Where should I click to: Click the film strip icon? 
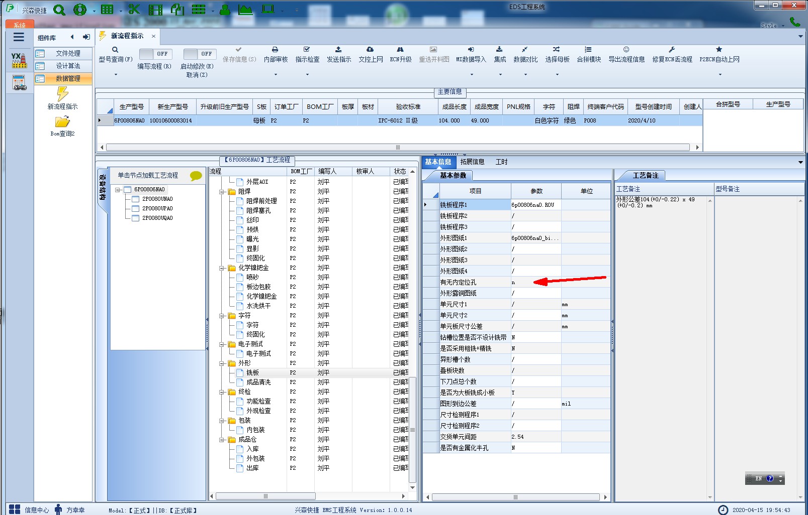(155, 10)
